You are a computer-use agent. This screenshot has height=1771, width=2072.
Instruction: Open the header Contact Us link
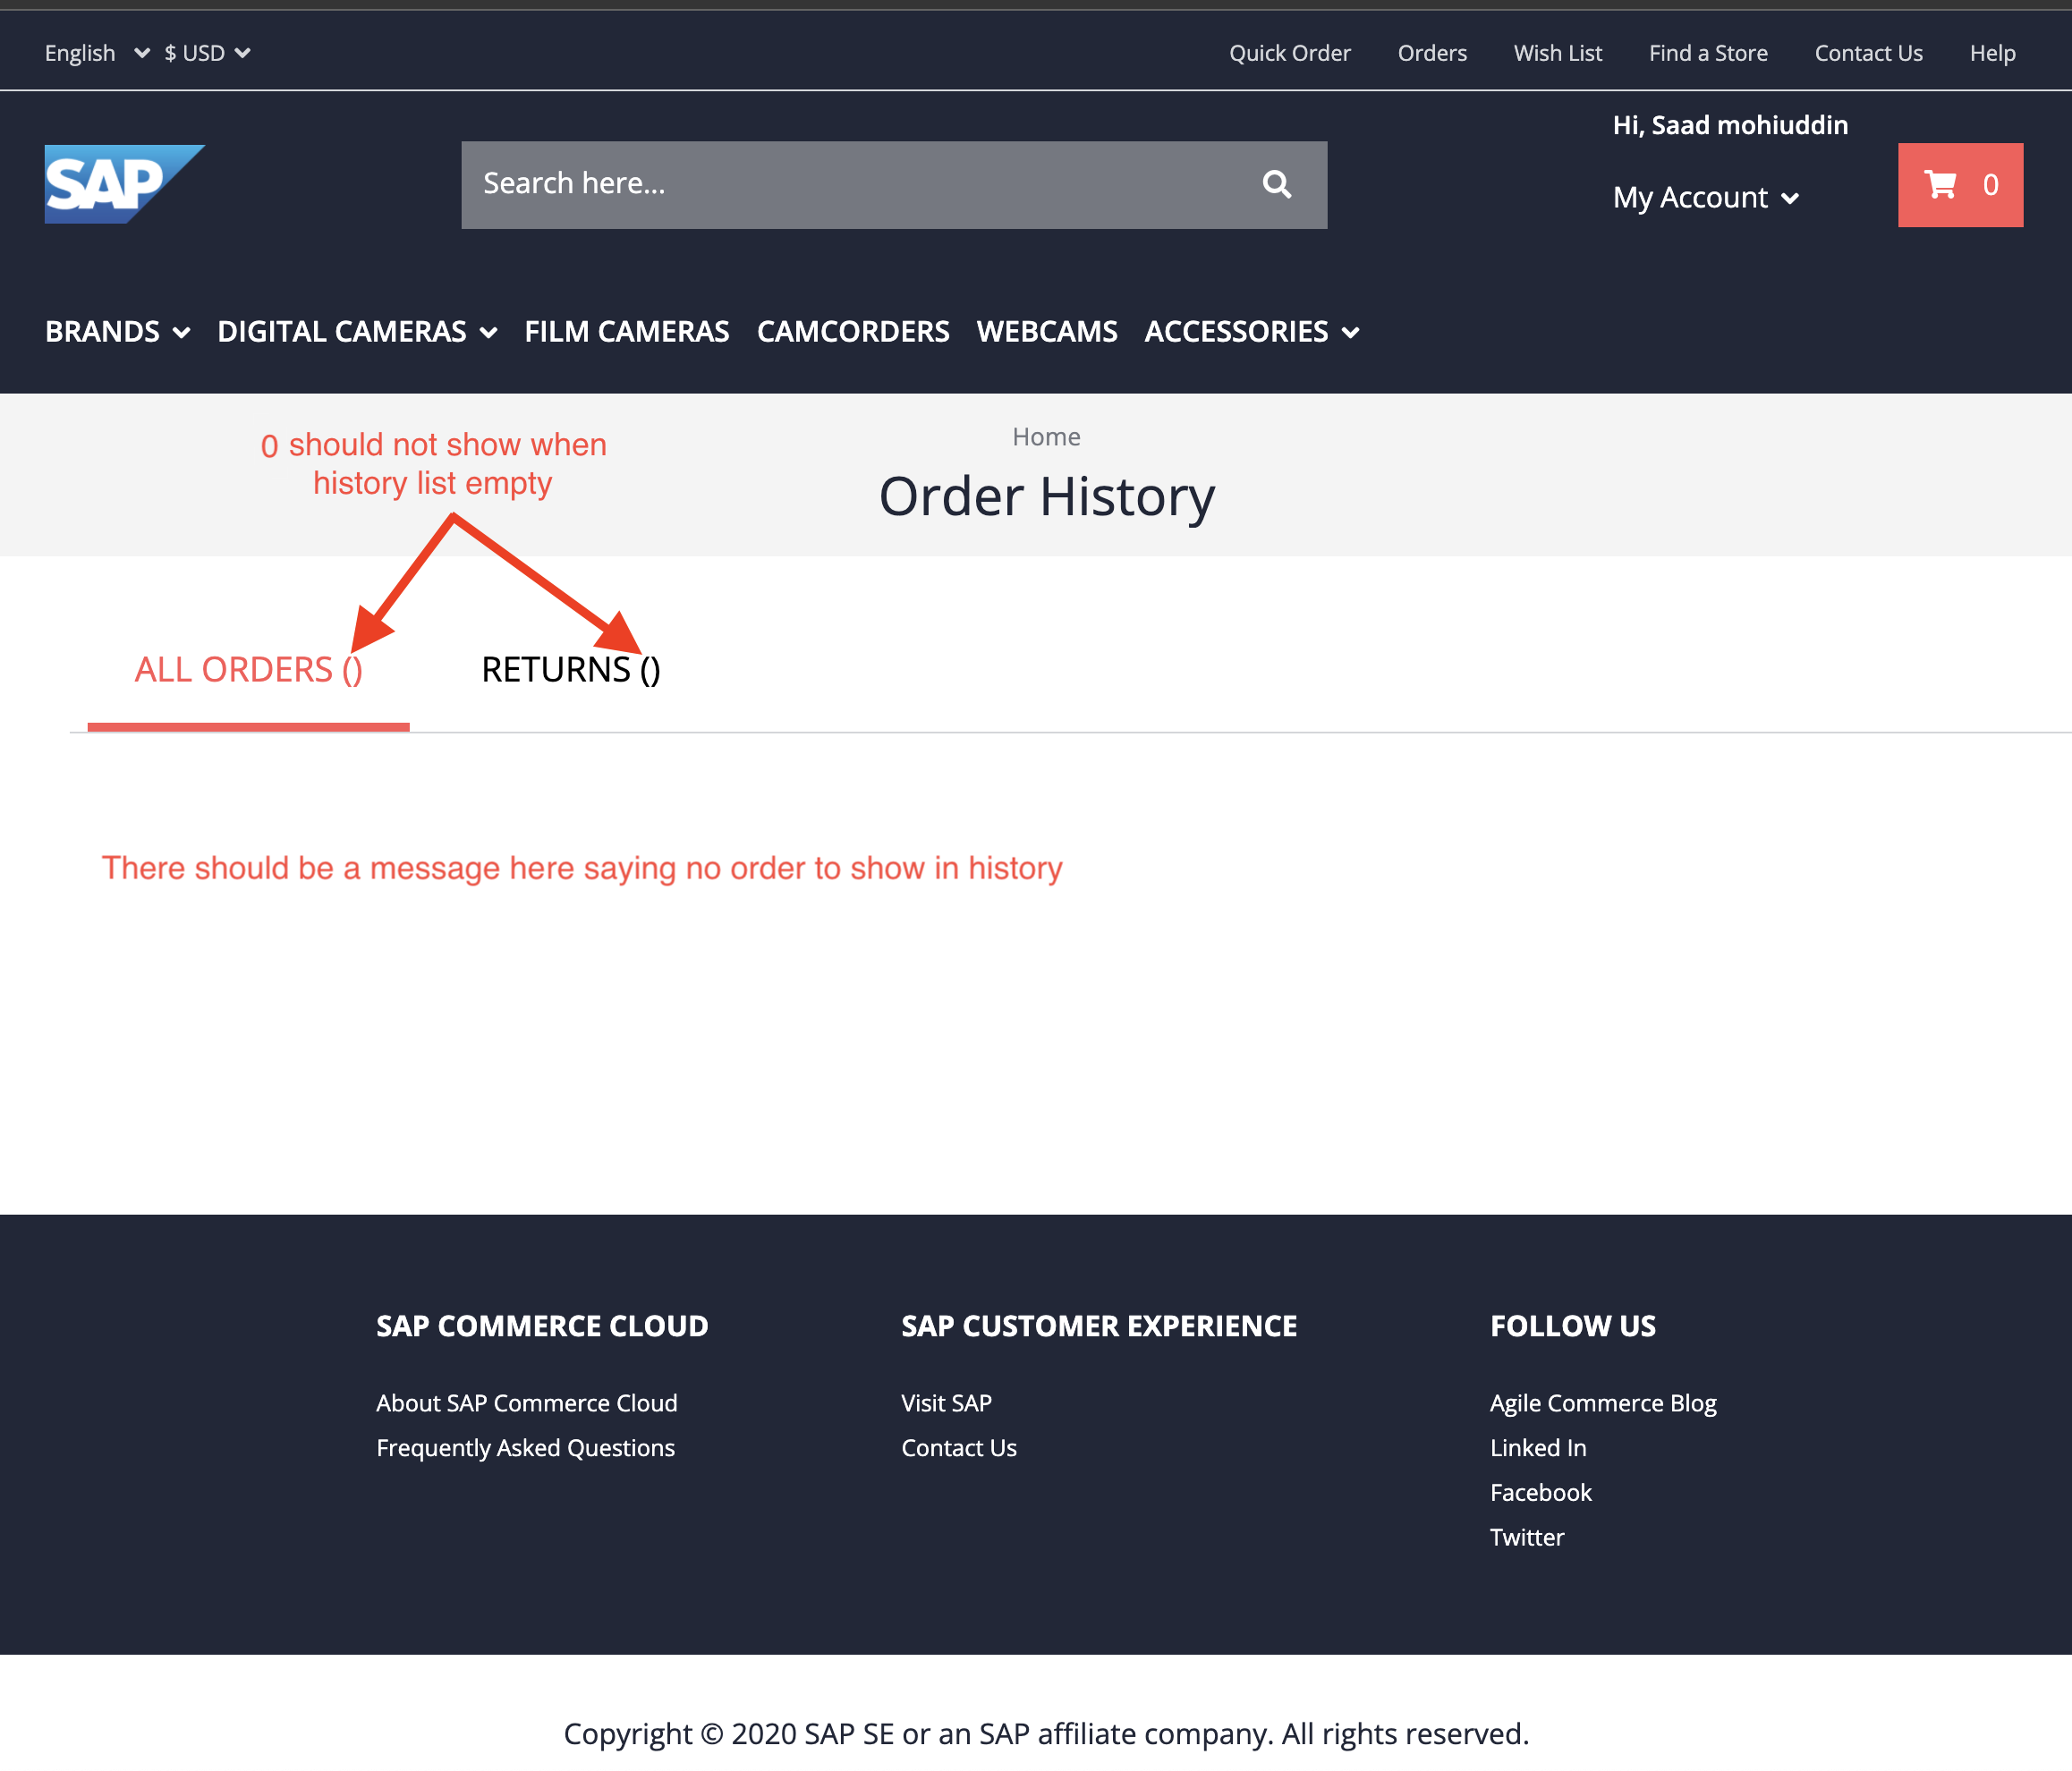(x=1868, y=53)
